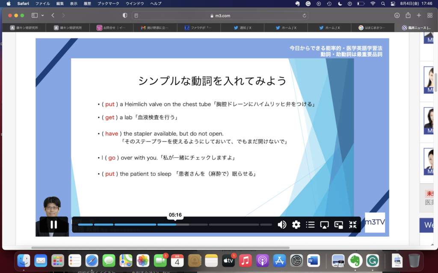Reload the current page

(x=305, y=15)
